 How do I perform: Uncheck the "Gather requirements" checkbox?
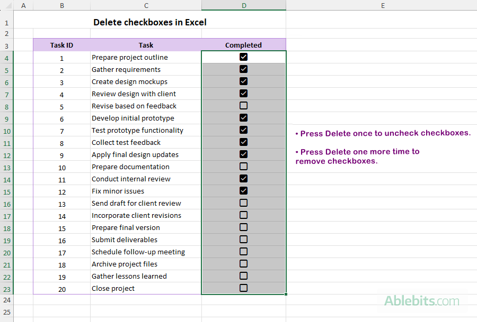(x=243, y=69)
